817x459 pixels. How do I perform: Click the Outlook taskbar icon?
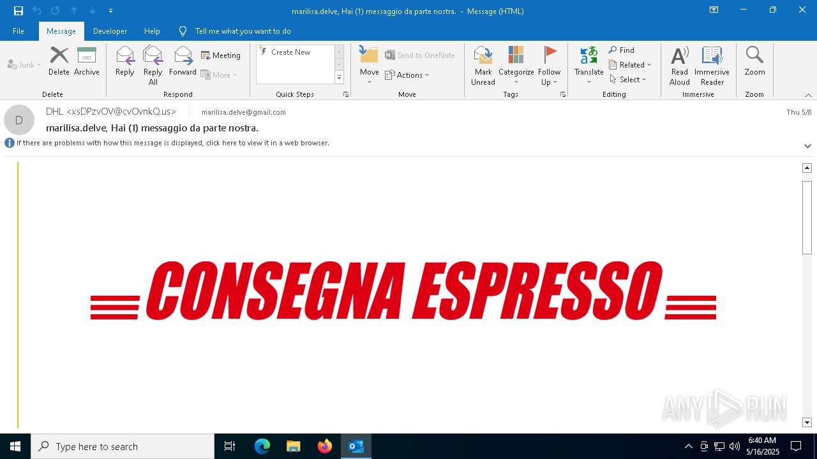pyautogui.click(x=356, y=446)
